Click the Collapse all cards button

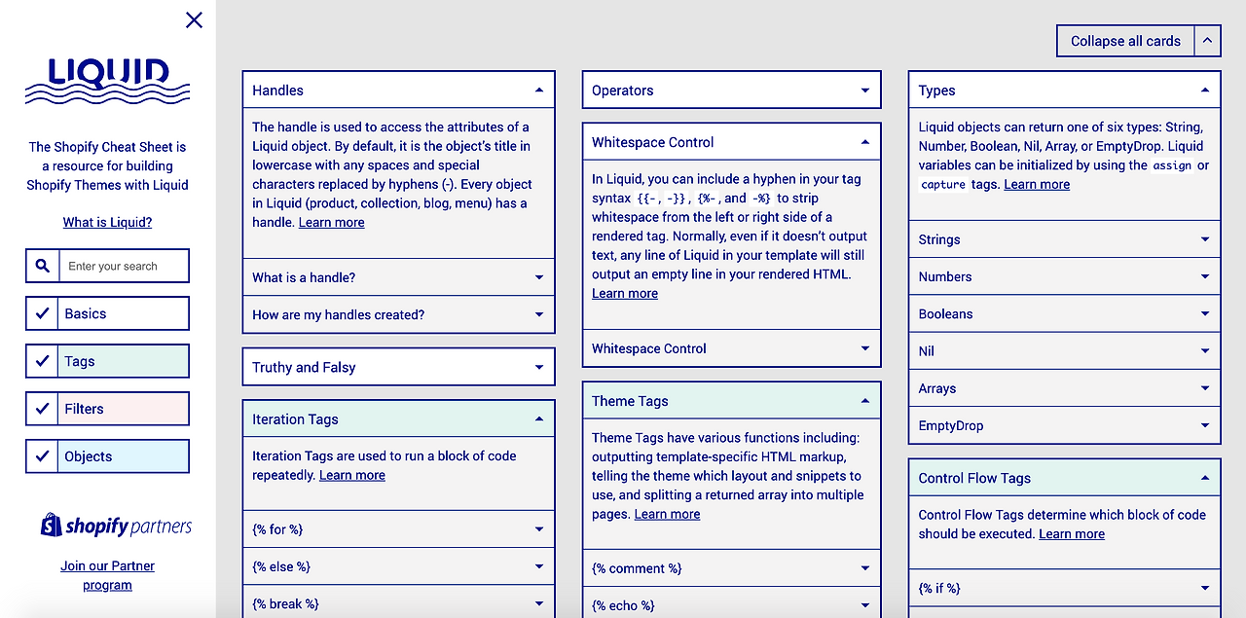(x=1124, y=40)
